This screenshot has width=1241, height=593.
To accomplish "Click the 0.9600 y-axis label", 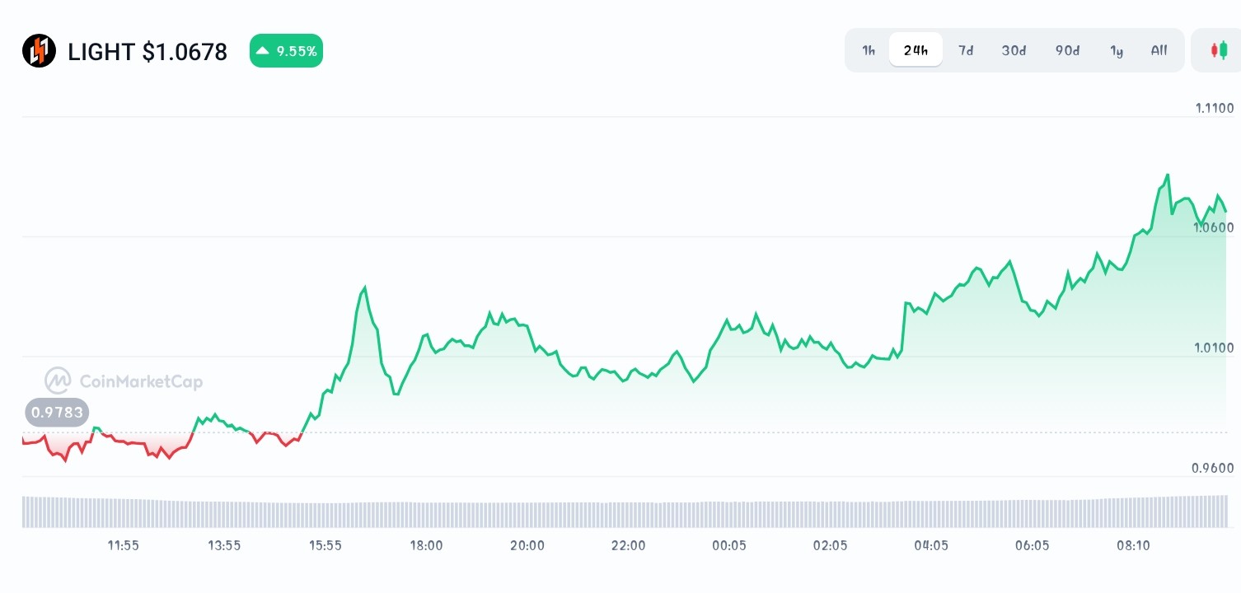I will pyautogui.click(x=1213, y=468).
